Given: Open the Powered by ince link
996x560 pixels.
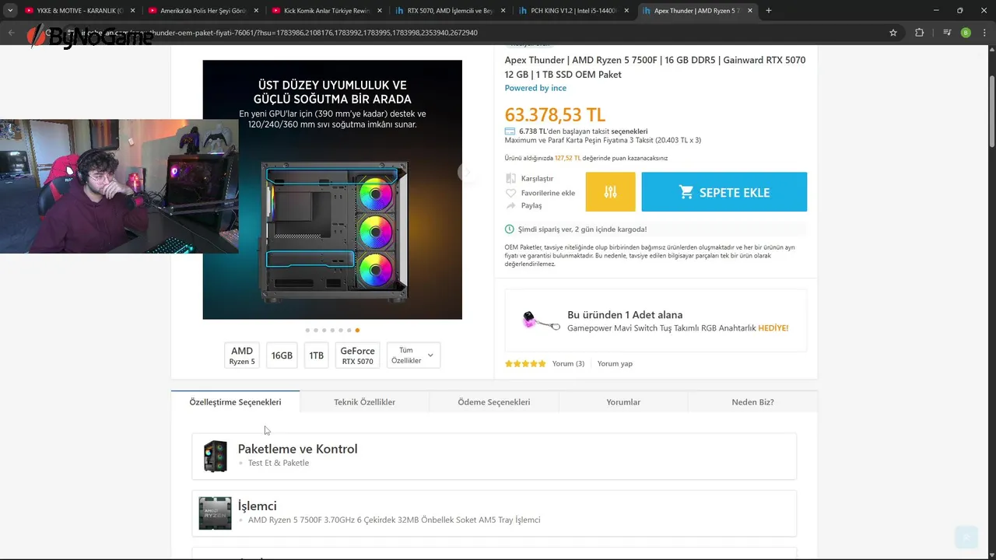Looking at the screenshot, I should coord(535,88).
